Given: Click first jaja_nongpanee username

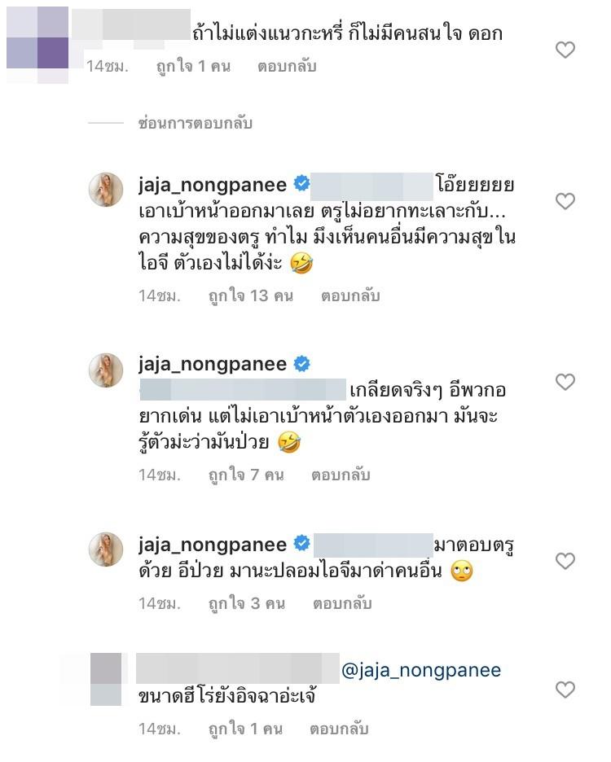Looking at the screenshot, I should 213,184.
